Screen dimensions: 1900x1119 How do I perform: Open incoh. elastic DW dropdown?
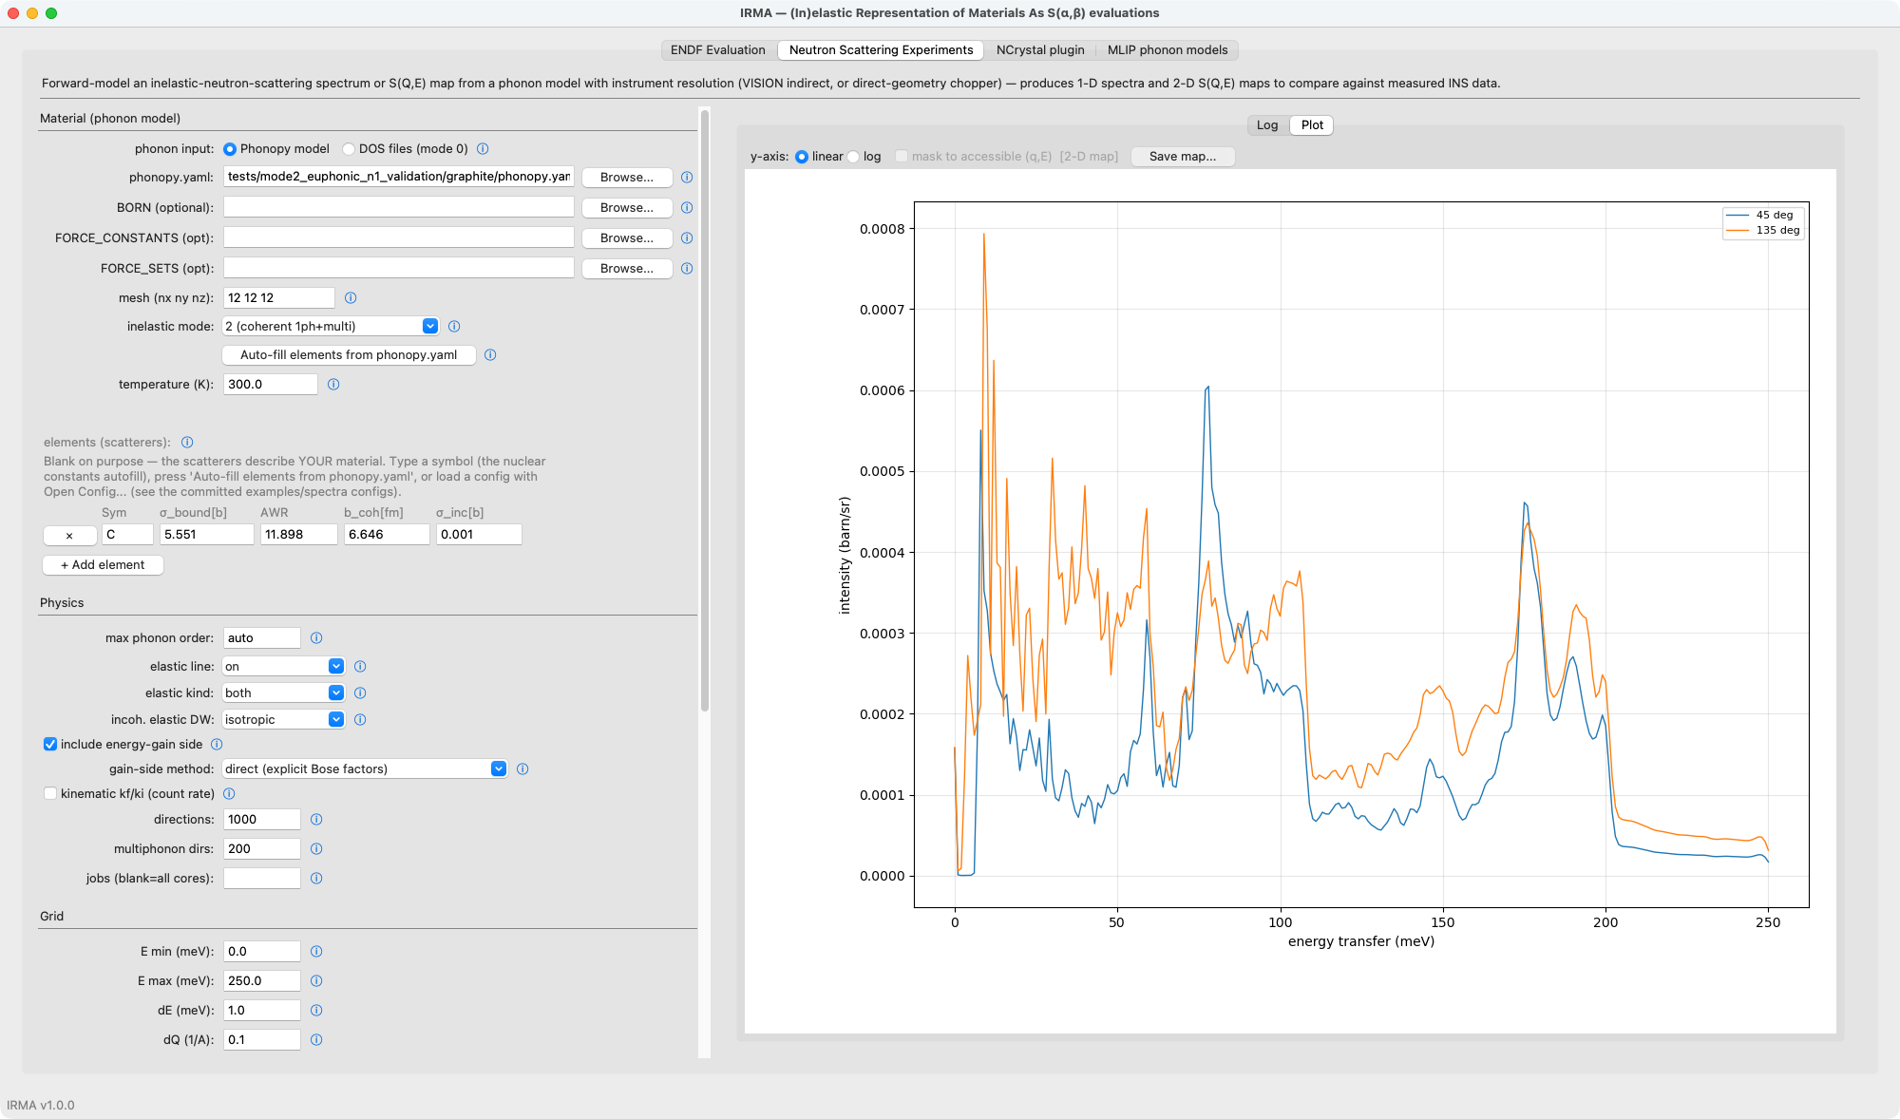coord(283,720)
